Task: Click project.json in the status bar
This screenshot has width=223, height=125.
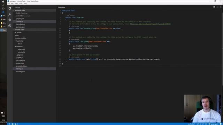Action: click(213, 124)
